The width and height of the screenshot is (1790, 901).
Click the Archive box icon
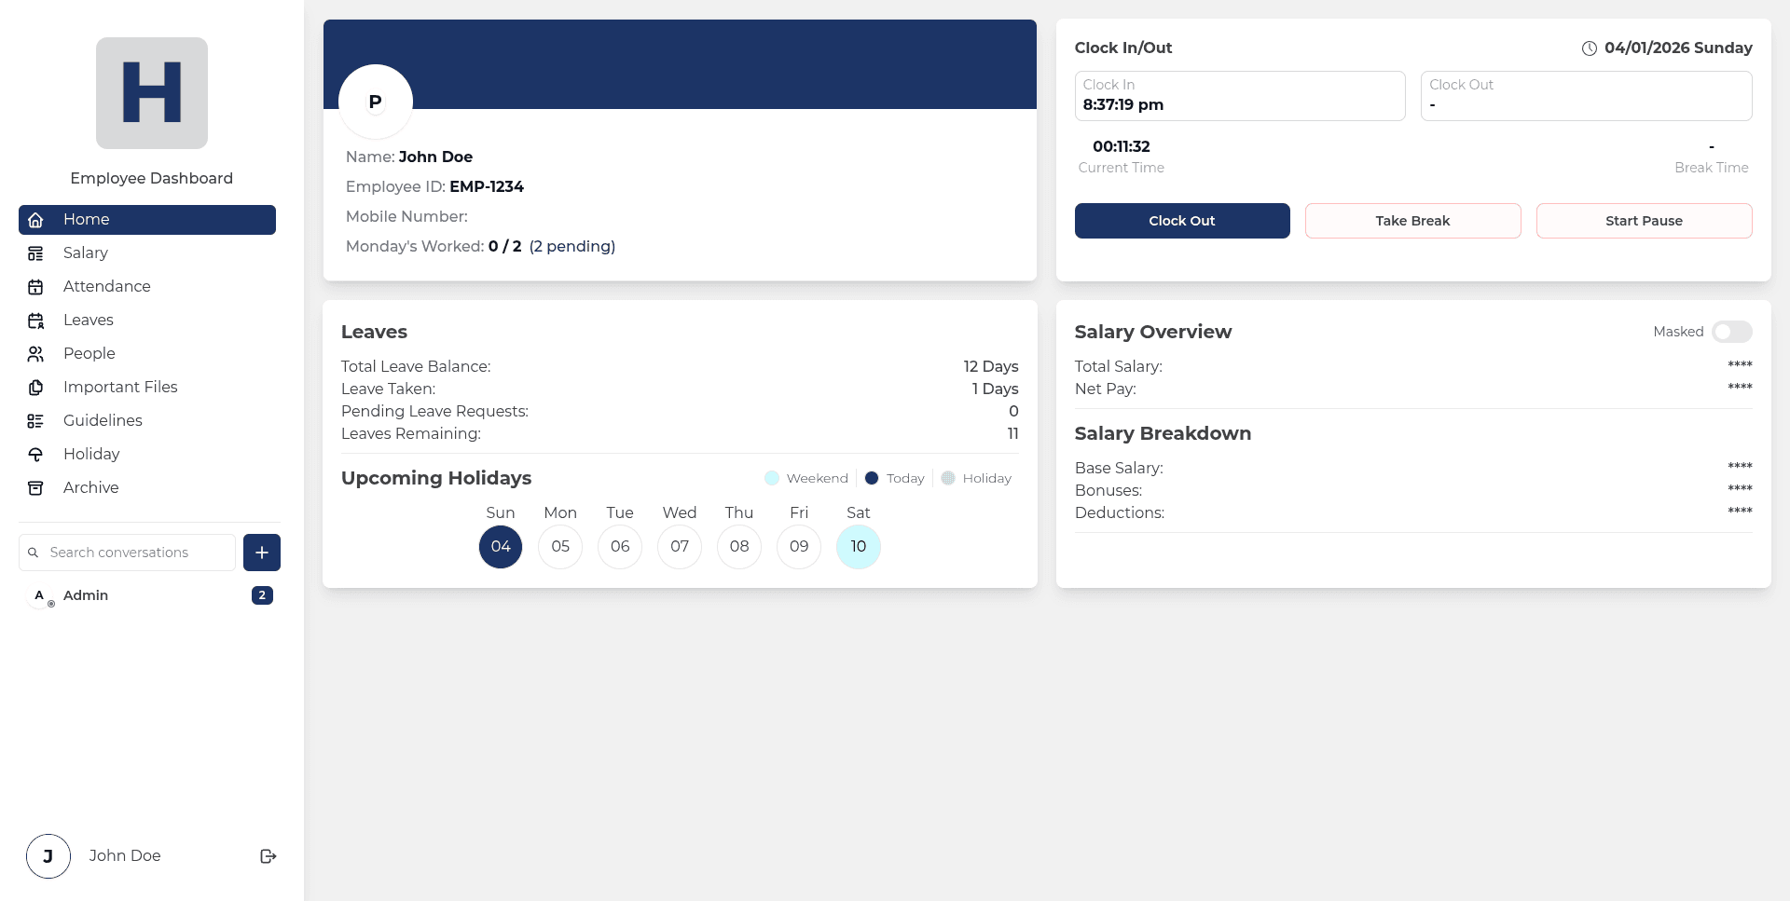[x=35, y=488]
